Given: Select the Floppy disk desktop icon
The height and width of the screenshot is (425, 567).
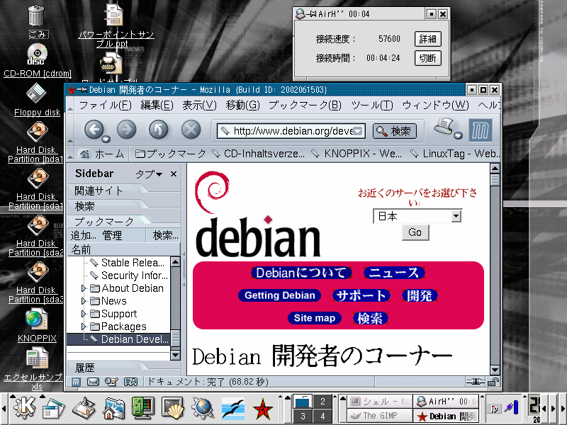Looking at the screenshot, I should click(x=37, y=93).
